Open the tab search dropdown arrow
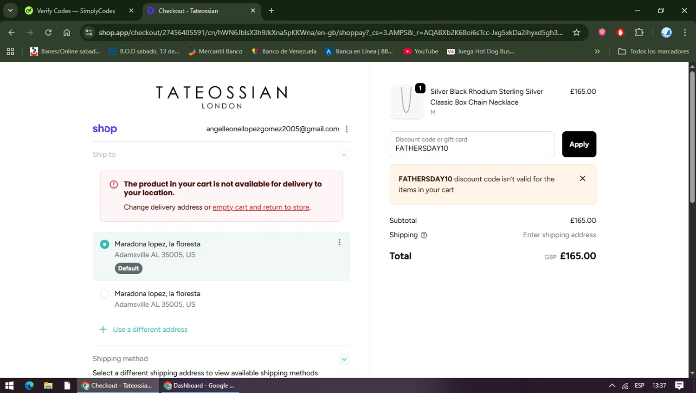This screenshot has height=393, width=696. click(10, 10)
